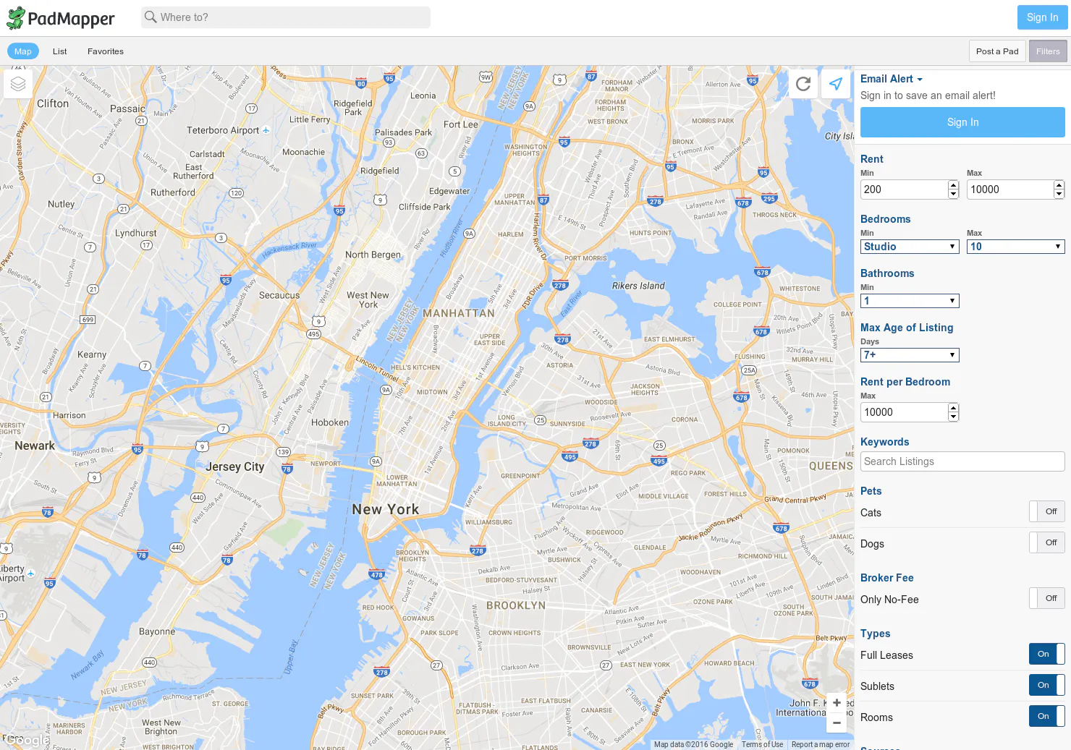Switch to the Map tab
This screenshot has height=750, width=1071.
point(23,51)
